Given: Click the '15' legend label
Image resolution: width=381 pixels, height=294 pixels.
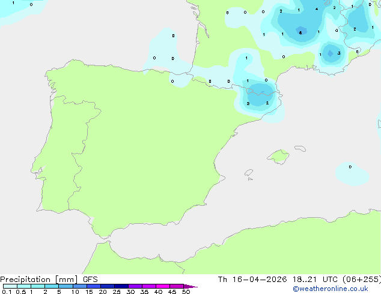Looking at the screenshot, I should click(89, 292).
